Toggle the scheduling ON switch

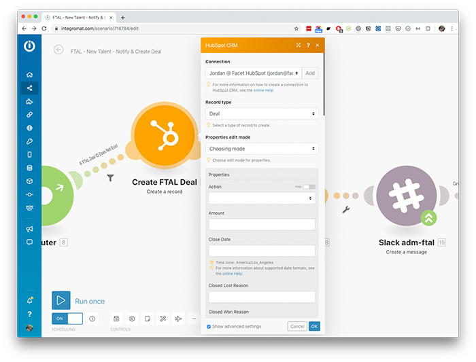point(67,319)
